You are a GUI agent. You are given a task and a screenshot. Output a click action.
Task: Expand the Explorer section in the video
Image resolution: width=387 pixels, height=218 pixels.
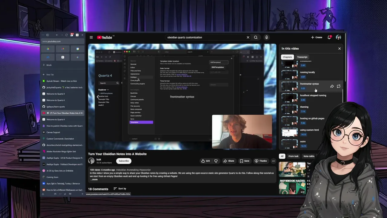tap(103, 90)
